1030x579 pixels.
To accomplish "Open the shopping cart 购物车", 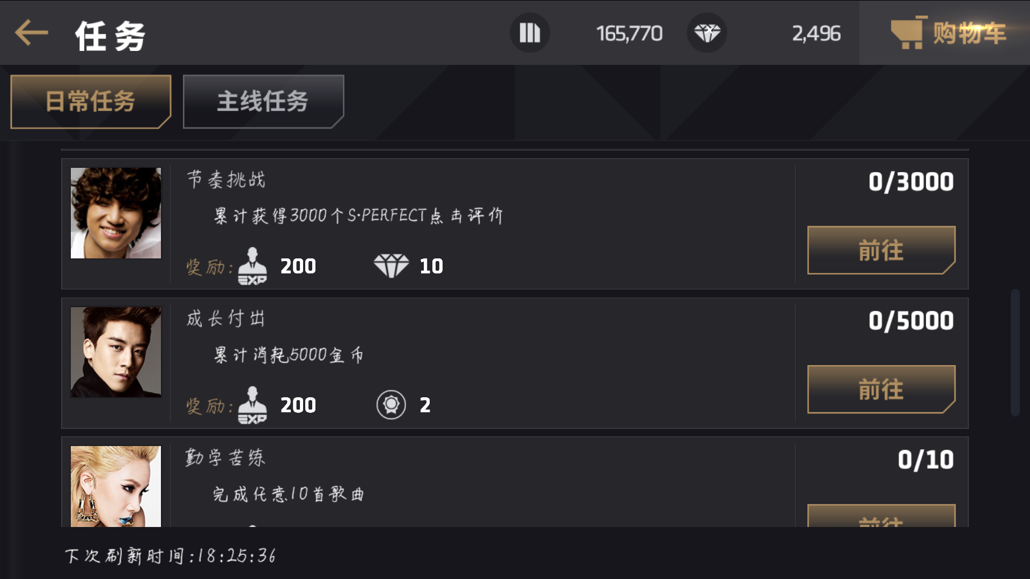I will point(948,33).
